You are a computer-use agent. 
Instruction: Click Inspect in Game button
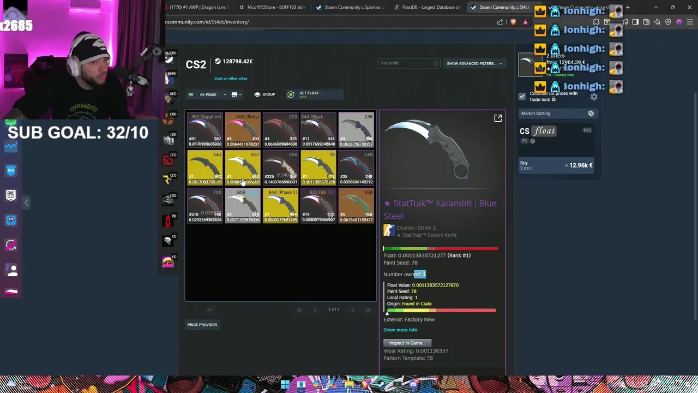pos(407,343)
